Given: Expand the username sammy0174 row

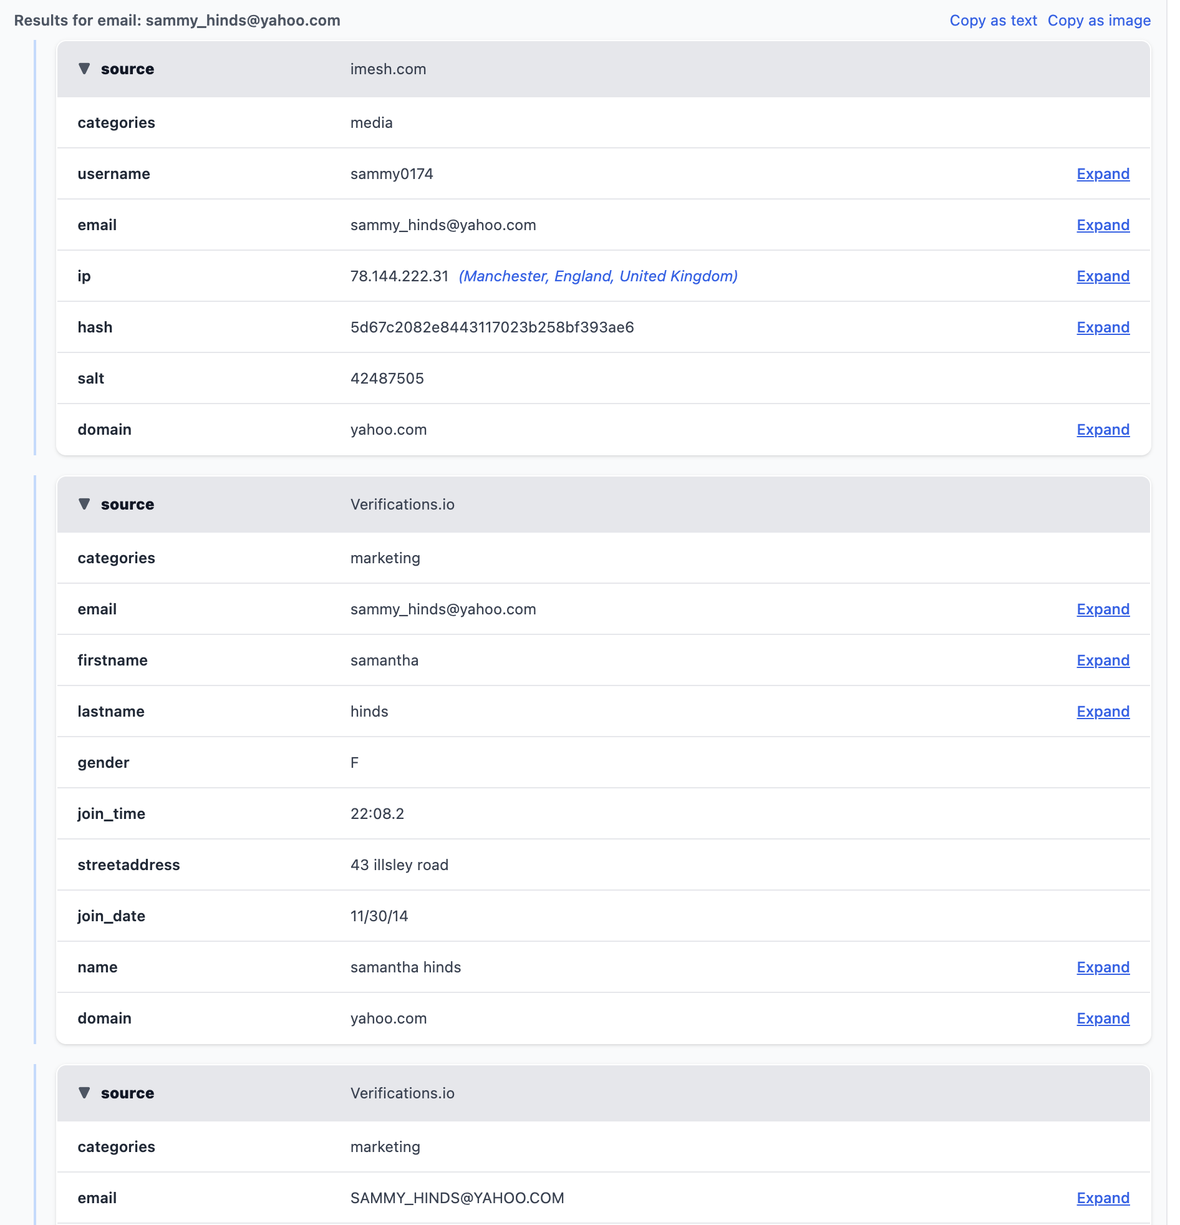Looking at the screenshot, I should pos(1103,174).
